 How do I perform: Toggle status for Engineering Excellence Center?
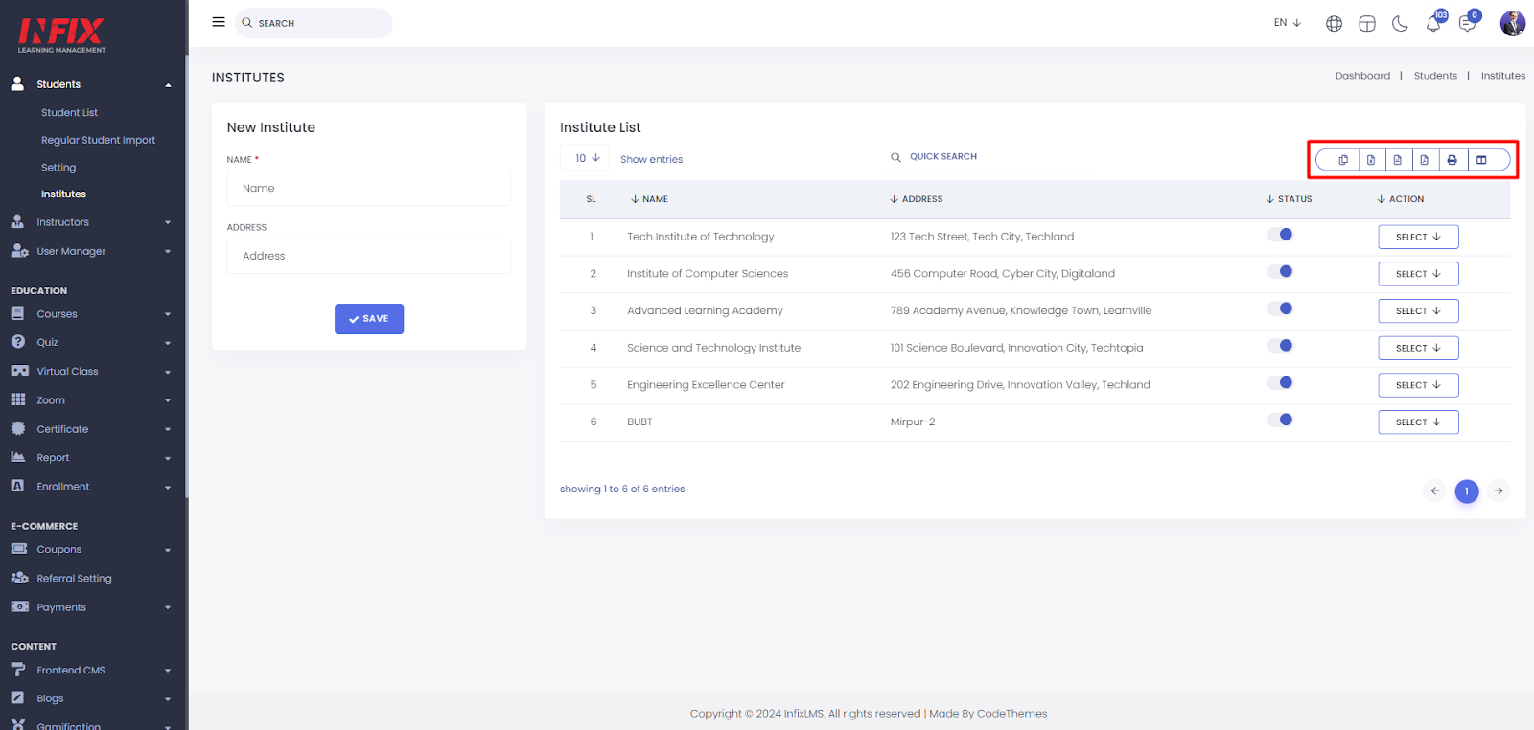coord(1280,382)
